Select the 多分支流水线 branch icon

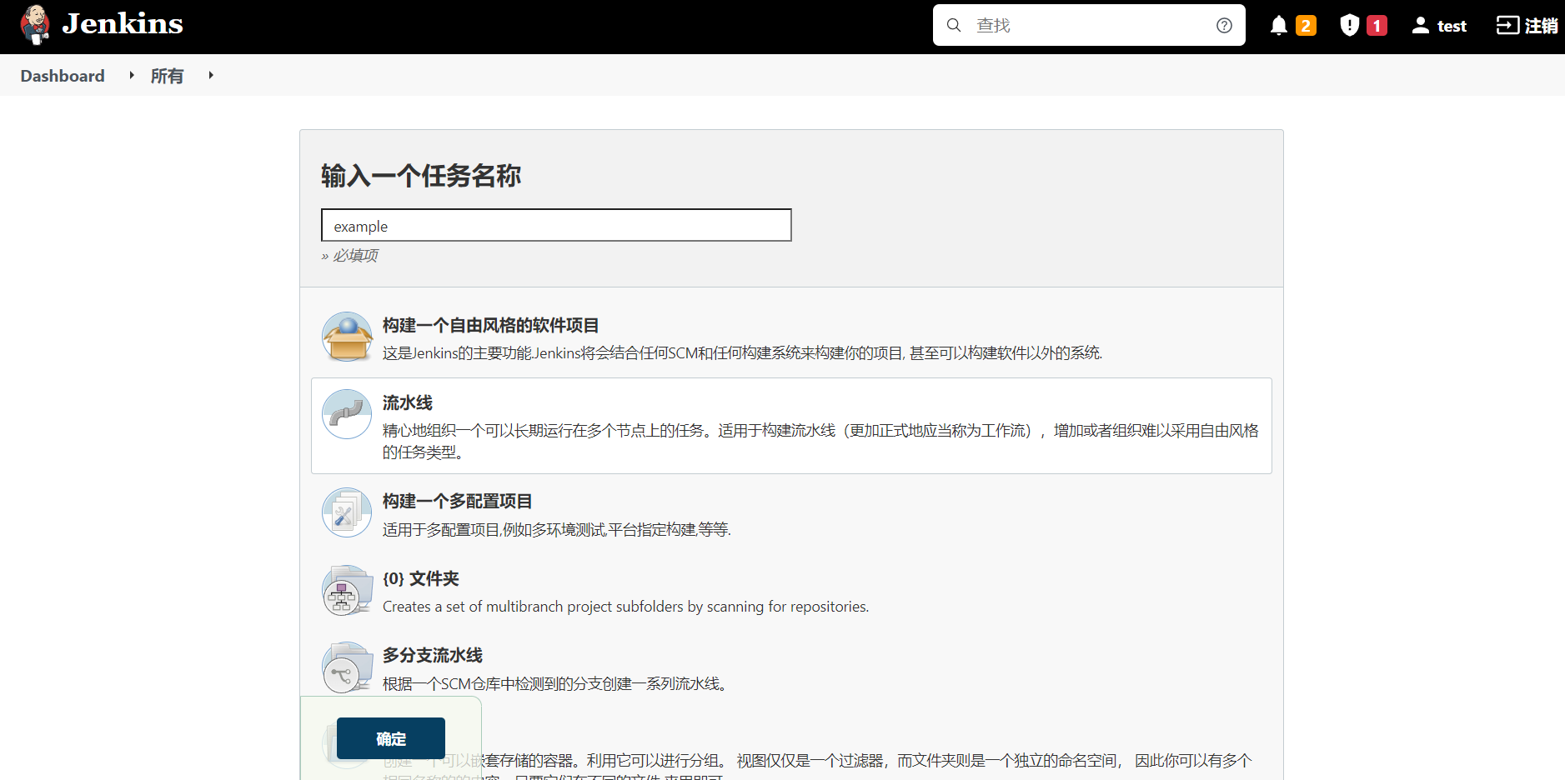347,667
